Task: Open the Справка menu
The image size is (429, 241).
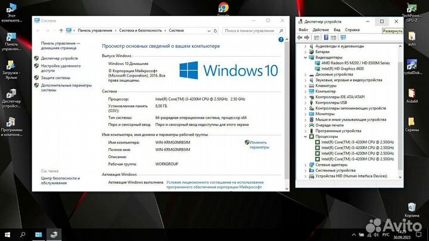Action: (352, 30)
